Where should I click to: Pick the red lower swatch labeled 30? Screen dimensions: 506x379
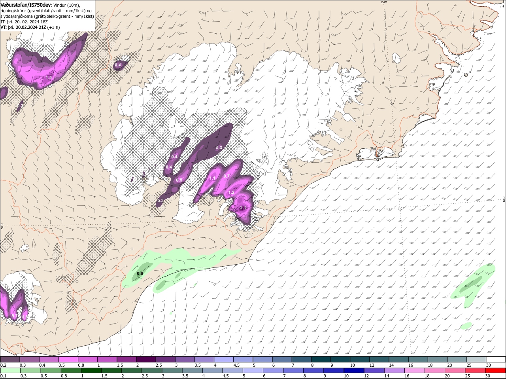pos(496,370)
